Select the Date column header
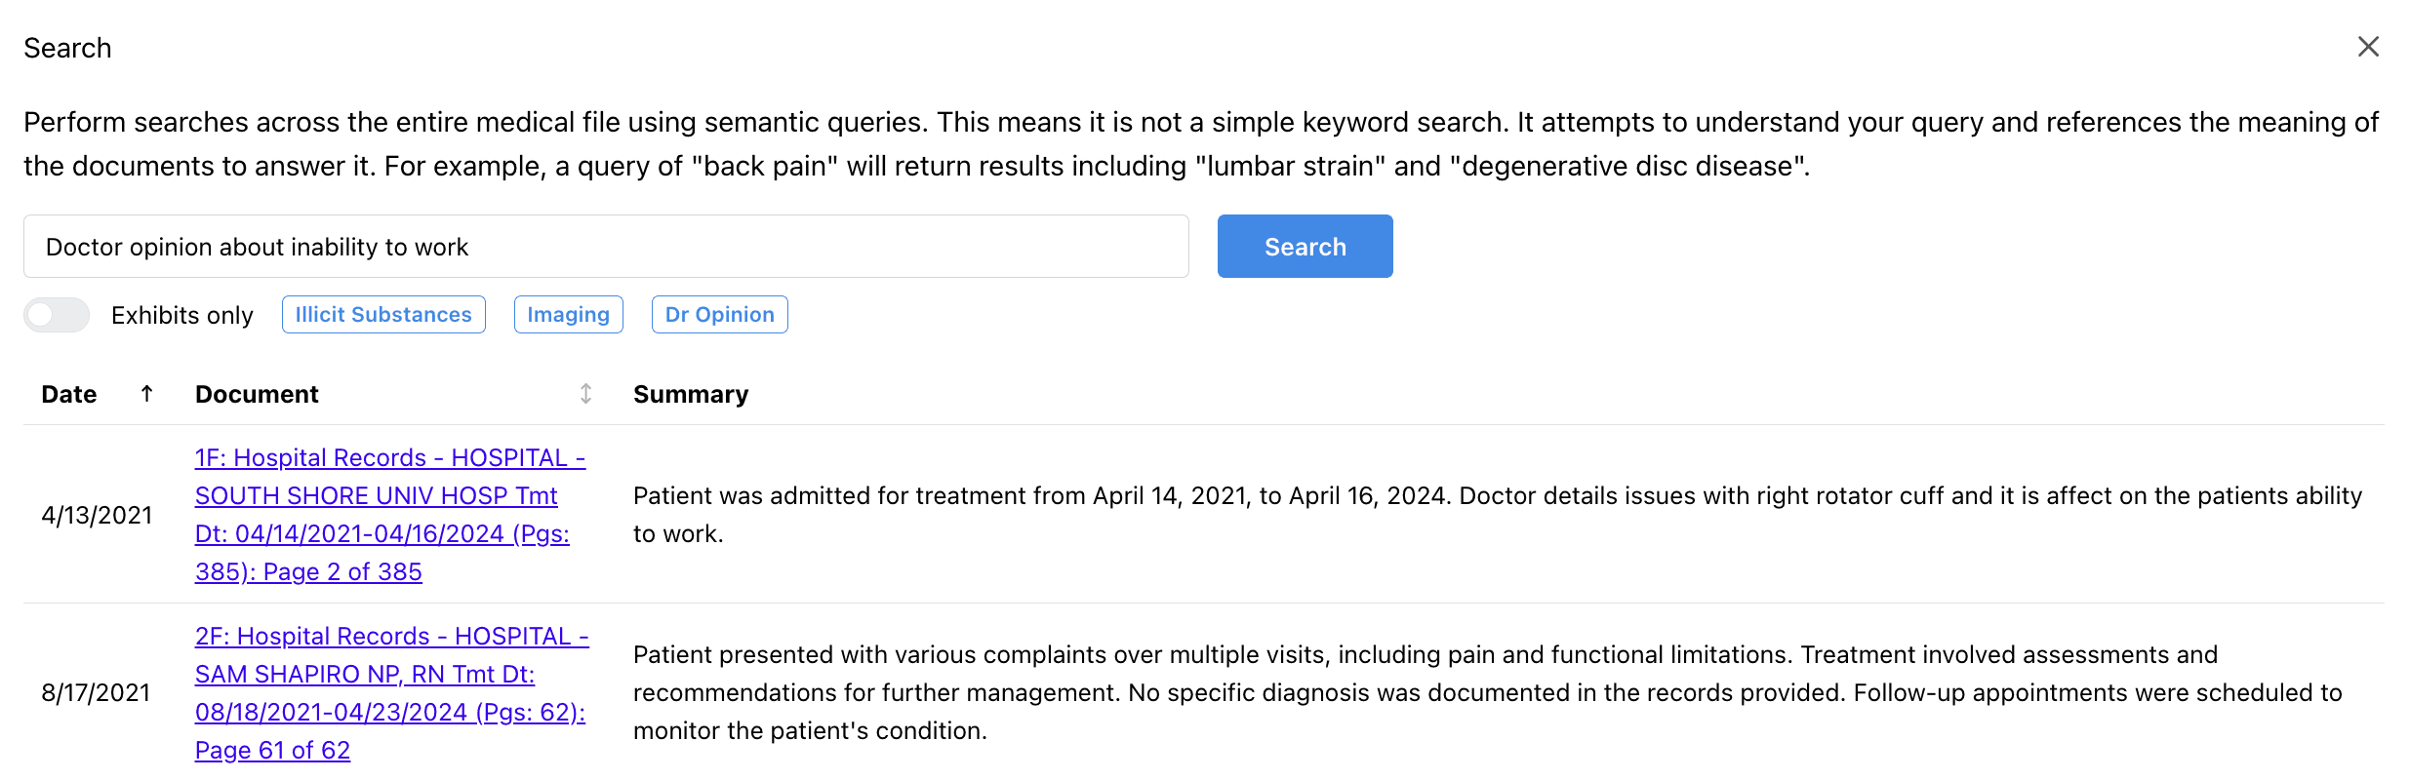 pos(67,394)
